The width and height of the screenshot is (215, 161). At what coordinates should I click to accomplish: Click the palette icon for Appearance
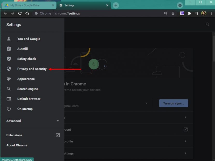tap(9, 79)
